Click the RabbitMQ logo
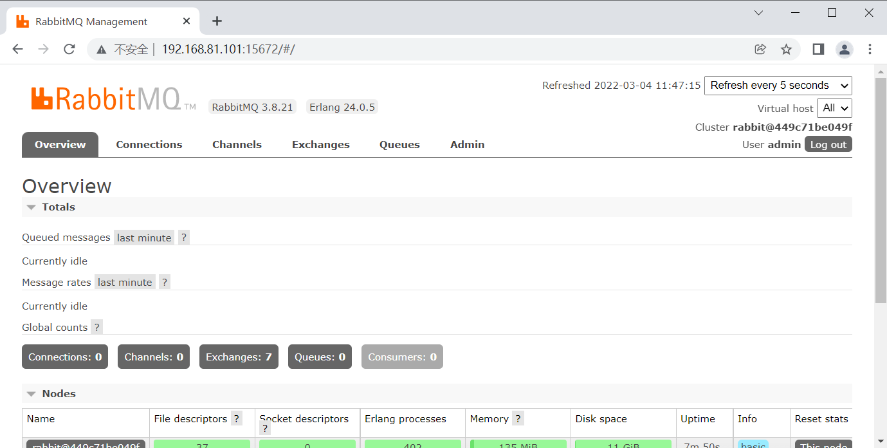This screenshot has height=448, width=887. [x=114, y=99]
